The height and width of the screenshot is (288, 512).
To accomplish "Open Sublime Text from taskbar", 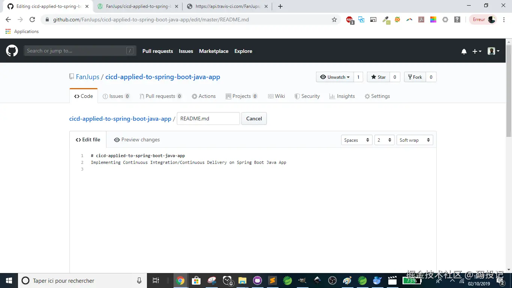I will (x=272, y=280).
